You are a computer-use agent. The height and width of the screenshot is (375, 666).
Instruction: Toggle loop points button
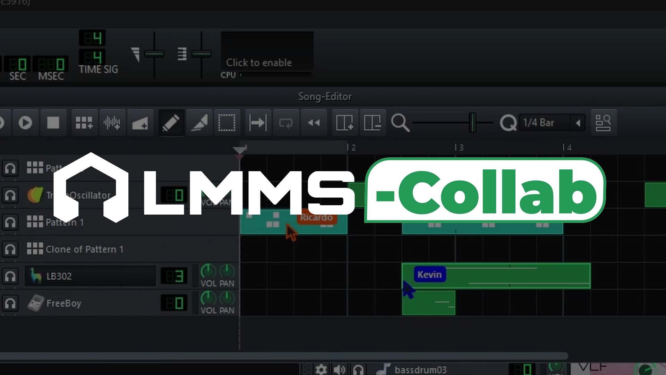(286, 123)
